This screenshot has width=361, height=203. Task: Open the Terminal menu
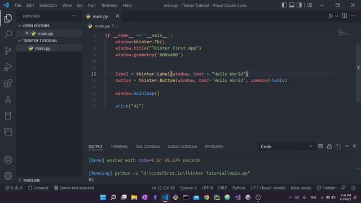point(109,5)
